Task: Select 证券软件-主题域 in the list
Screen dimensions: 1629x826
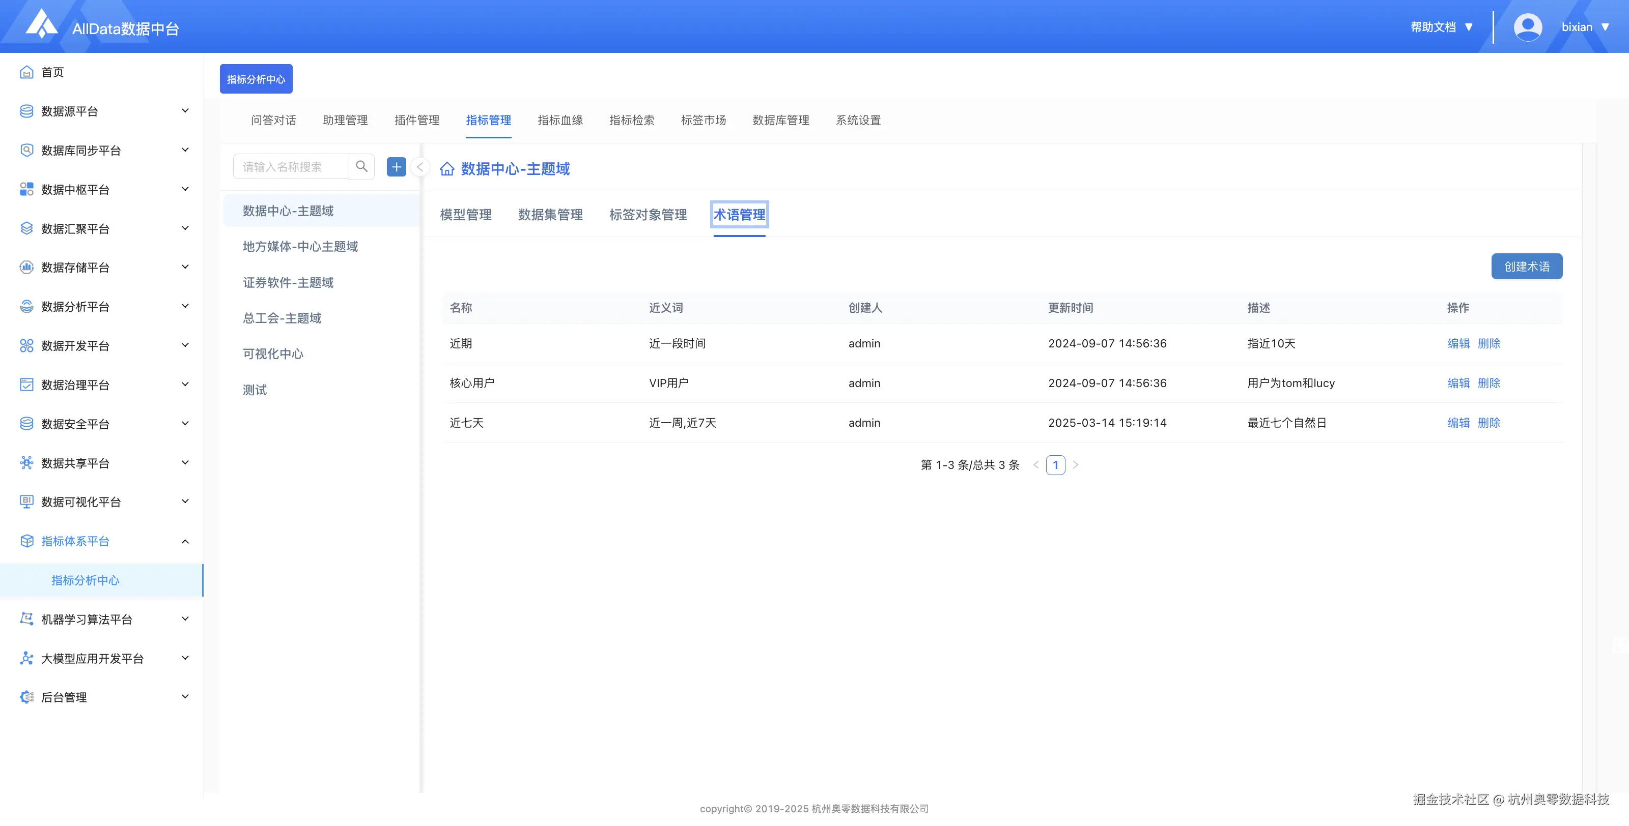Action: [x=288, y=282]
